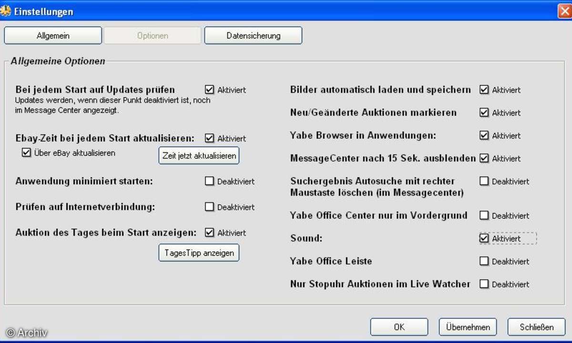Enable Prüfen auf Internetverbindung checkbox
Viewport: 572px width, 343px height.
209,207
